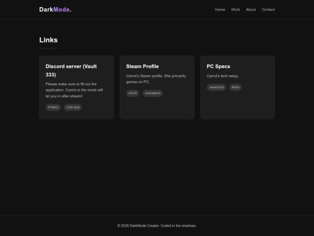The image size is (314, 236).
Task: Click the Links section heading
Action: pos(48,40)
